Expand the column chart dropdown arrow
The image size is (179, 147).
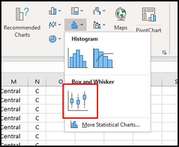[x=60, y=11]
